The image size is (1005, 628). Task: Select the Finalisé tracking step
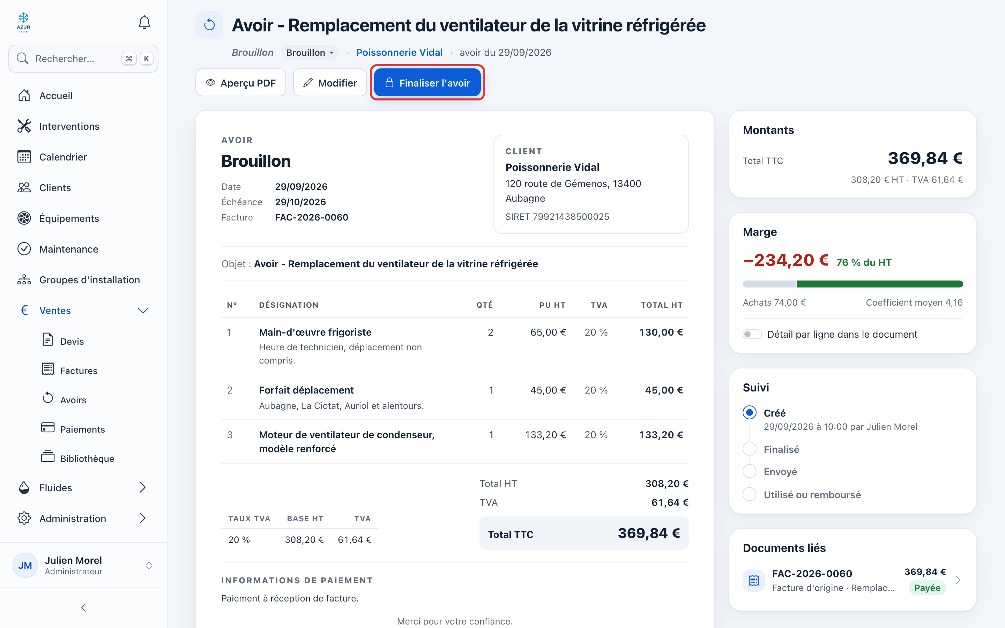coord(750,449)
